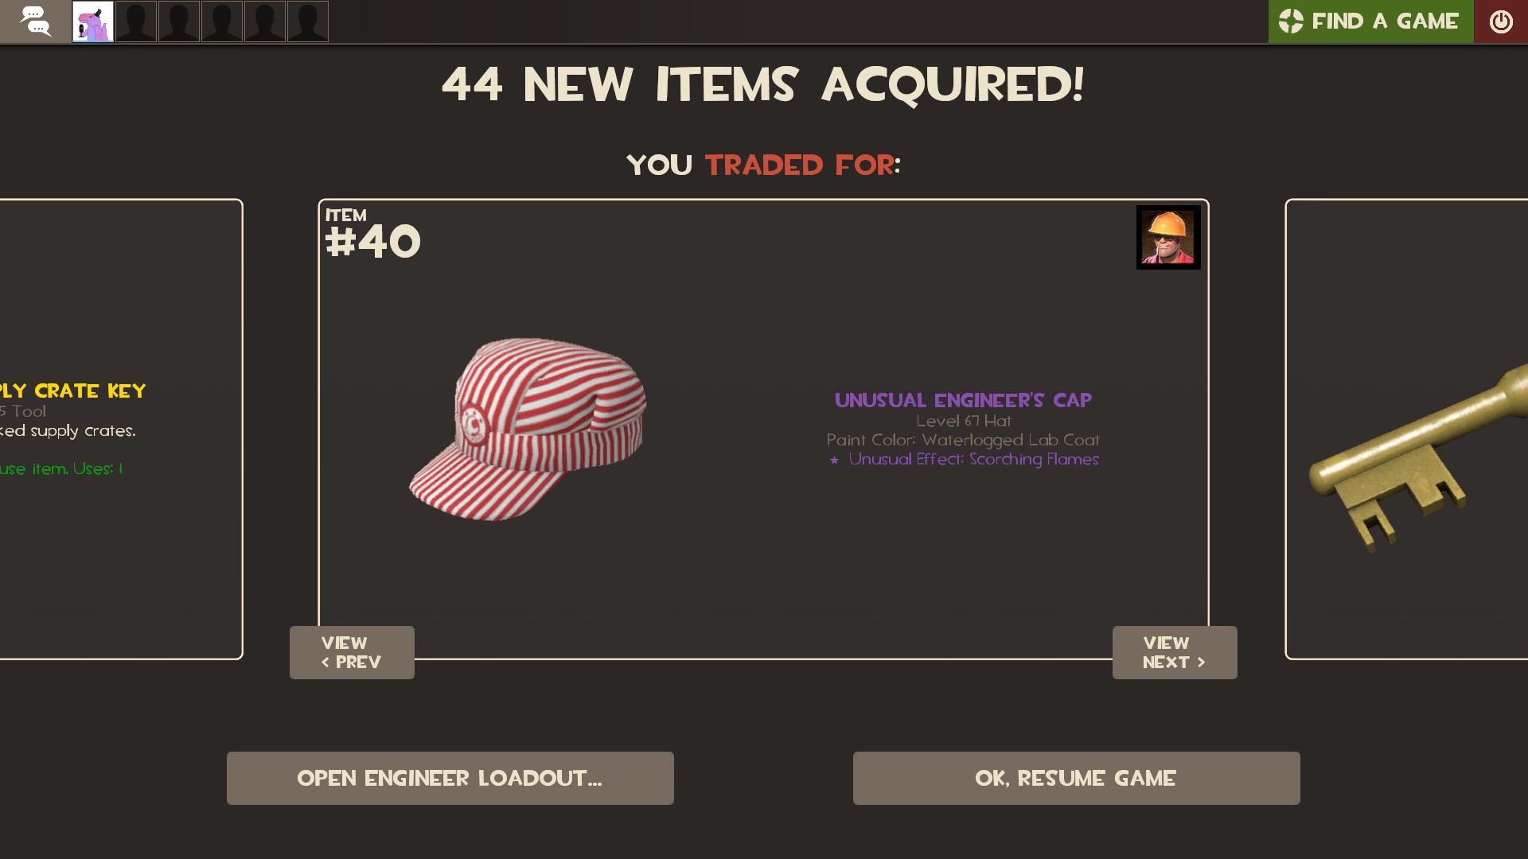This screenshot has height=859, width=1528.
Task: Select the fourth empty party slot silhouette
Action: click(265, 21)
